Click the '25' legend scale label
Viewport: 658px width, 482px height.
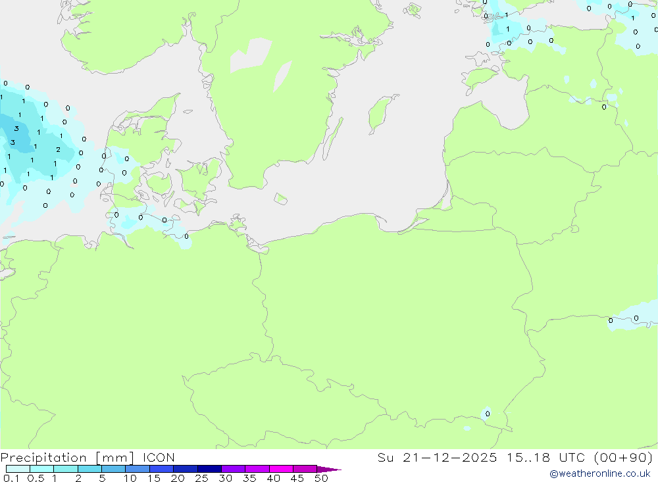tap(202, 478)
